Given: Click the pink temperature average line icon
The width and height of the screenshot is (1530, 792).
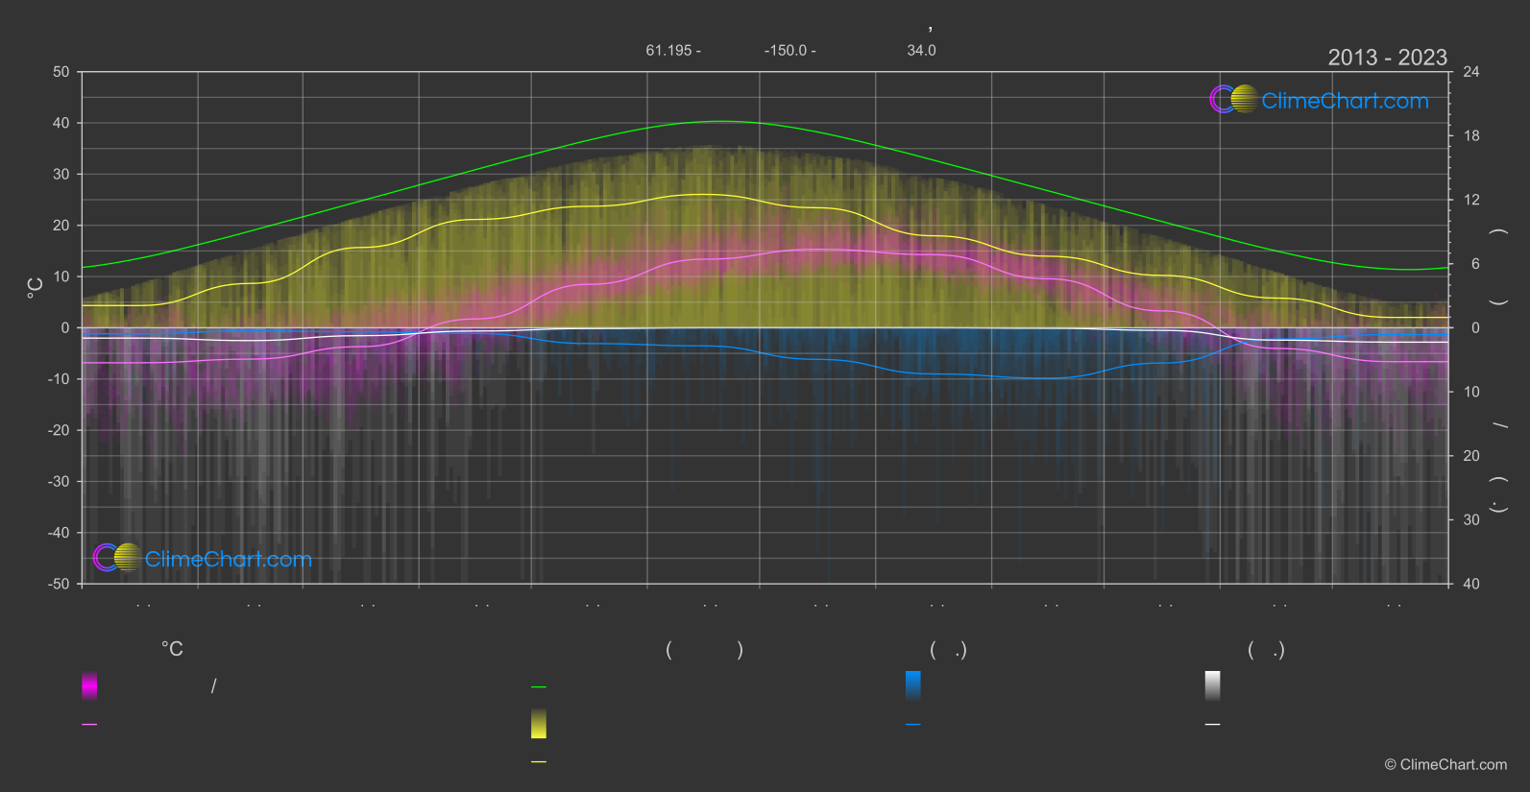Looking at the screenshot, I should coord(89,725).
